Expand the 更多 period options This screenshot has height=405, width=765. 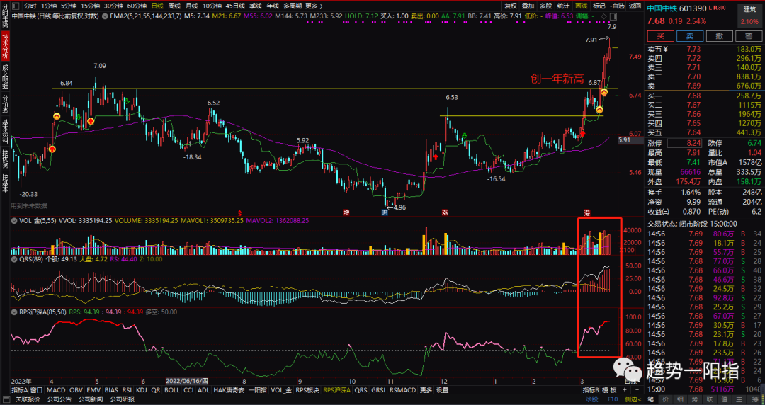(314, 6)
